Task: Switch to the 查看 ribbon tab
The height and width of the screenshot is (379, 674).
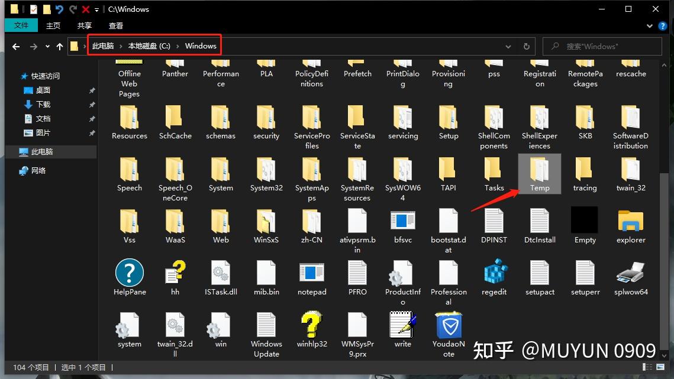Action: [x=115, y=25]
